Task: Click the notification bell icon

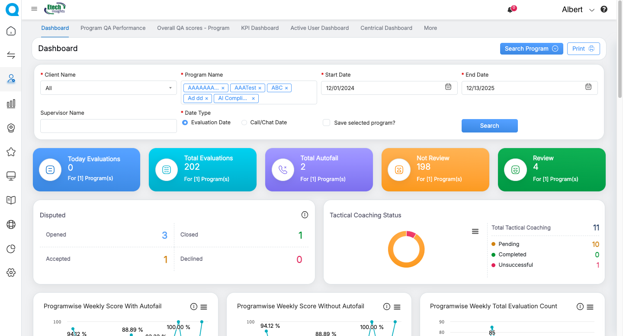Action: [x=511, y=10]
